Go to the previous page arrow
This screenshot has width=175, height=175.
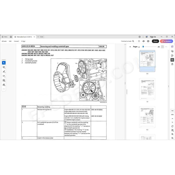(172, 118)
